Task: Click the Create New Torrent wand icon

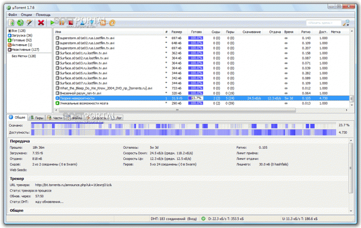Action: 29,23
